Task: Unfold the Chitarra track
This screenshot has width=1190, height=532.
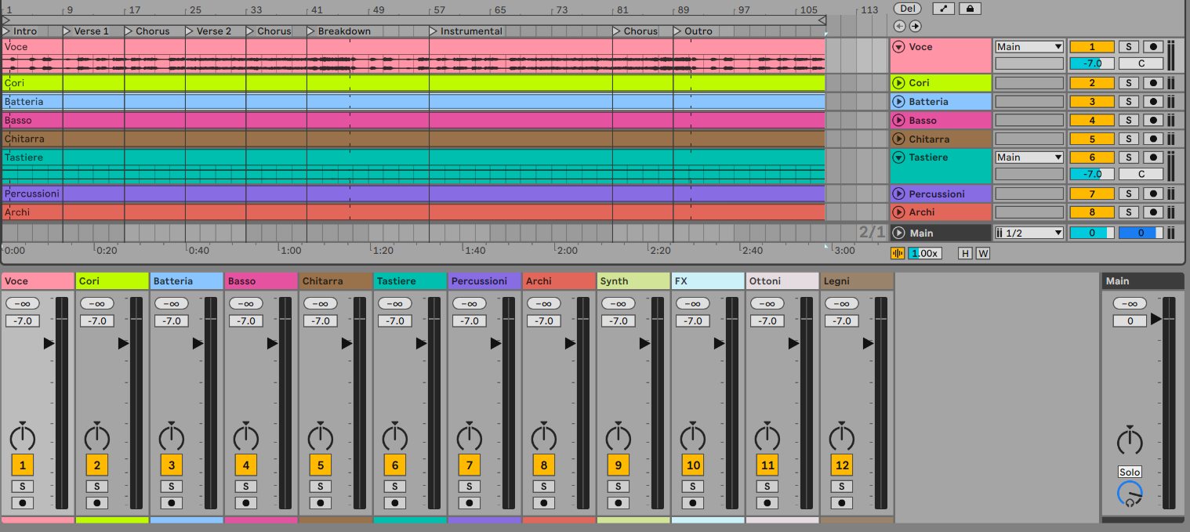Action: (x=899, y=139)
